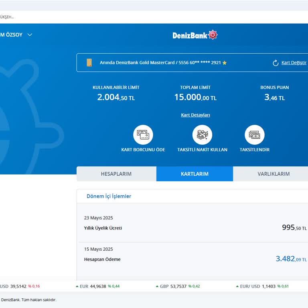Select the KARTLARIM tab

(195, 174)
